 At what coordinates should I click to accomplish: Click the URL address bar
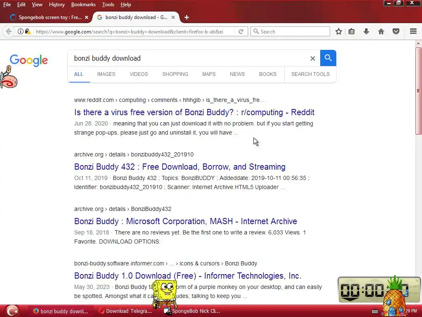pos(133,31)
